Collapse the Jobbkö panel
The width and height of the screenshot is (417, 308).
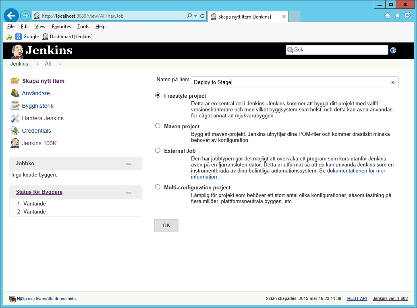coord(129,164)
